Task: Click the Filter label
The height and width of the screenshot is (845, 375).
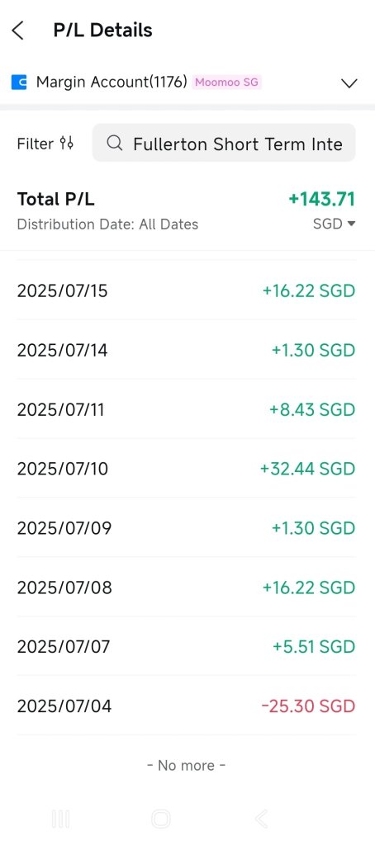Action: point(36,144)
